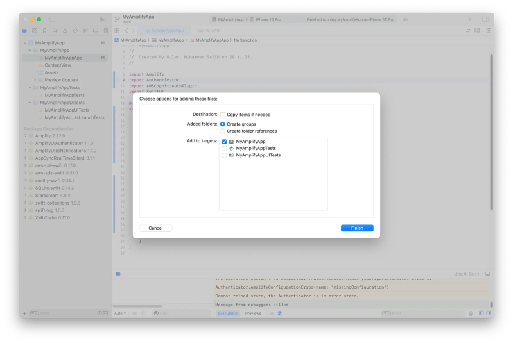Open the Debug navigator icon

click(85, 31)
